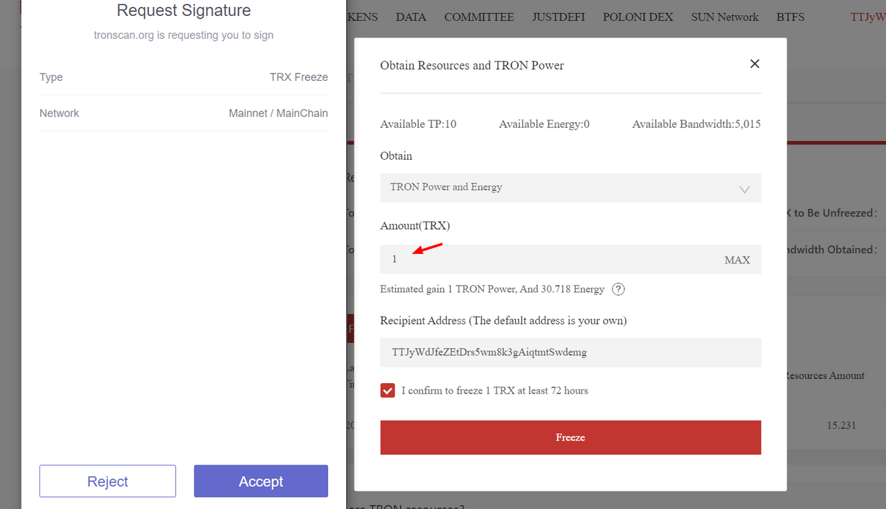The width and height of the screenshot is (886, 509).
Task: Click the confirm to freeze 1 TRX label
Action: [x=495, y=391]
